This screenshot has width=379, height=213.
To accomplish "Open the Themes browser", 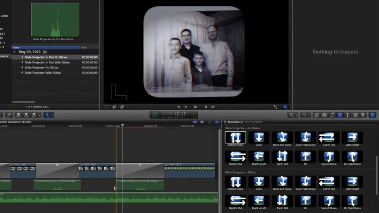I will tap(363, 115).
